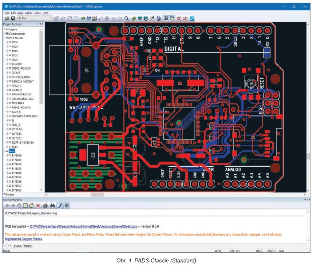313x265 pixels.
Task: Click the ArduinoEthernetShield.pcb file path link
Action: pos(83,226)
